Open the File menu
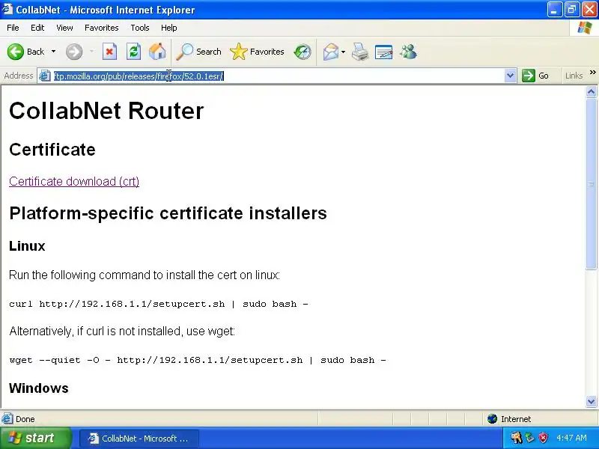 coord(13,28)
